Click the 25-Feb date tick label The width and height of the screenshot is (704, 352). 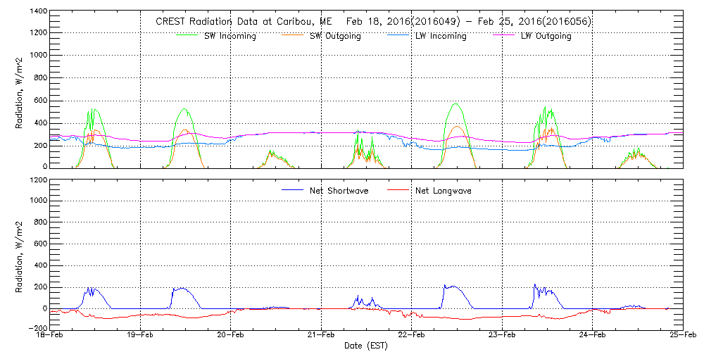coord(681,336)
